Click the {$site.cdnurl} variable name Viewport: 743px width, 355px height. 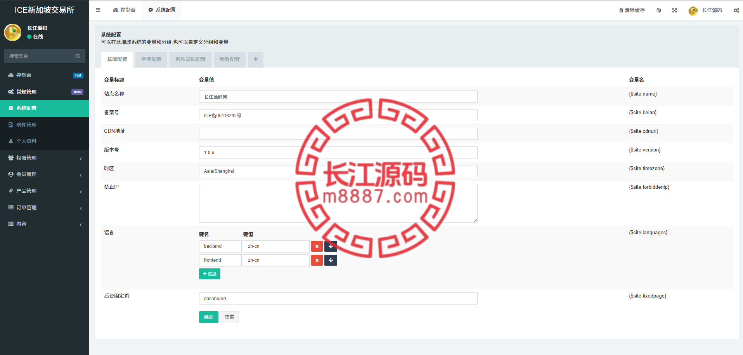[644, 131]
